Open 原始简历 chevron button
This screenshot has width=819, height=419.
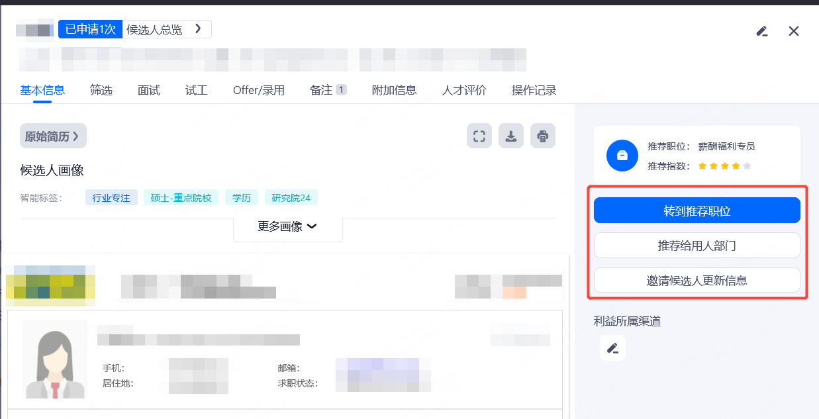point(53,136)
